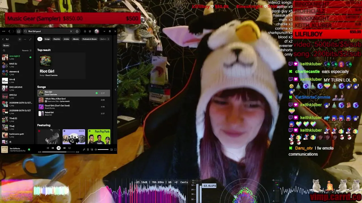Search within Your Library
Viewport: 362px width, 203px height.
click(4, 50)
